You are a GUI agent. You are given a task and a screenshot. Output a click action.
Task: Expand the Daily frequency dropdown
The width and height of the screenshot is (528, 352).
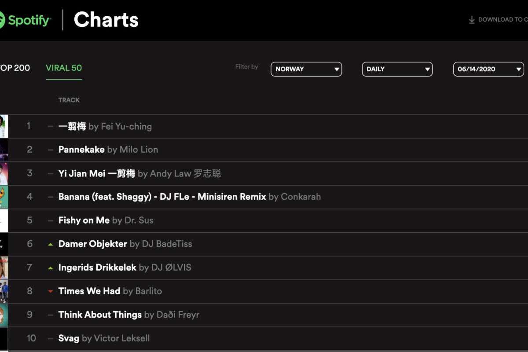click(x=397, y=69)
